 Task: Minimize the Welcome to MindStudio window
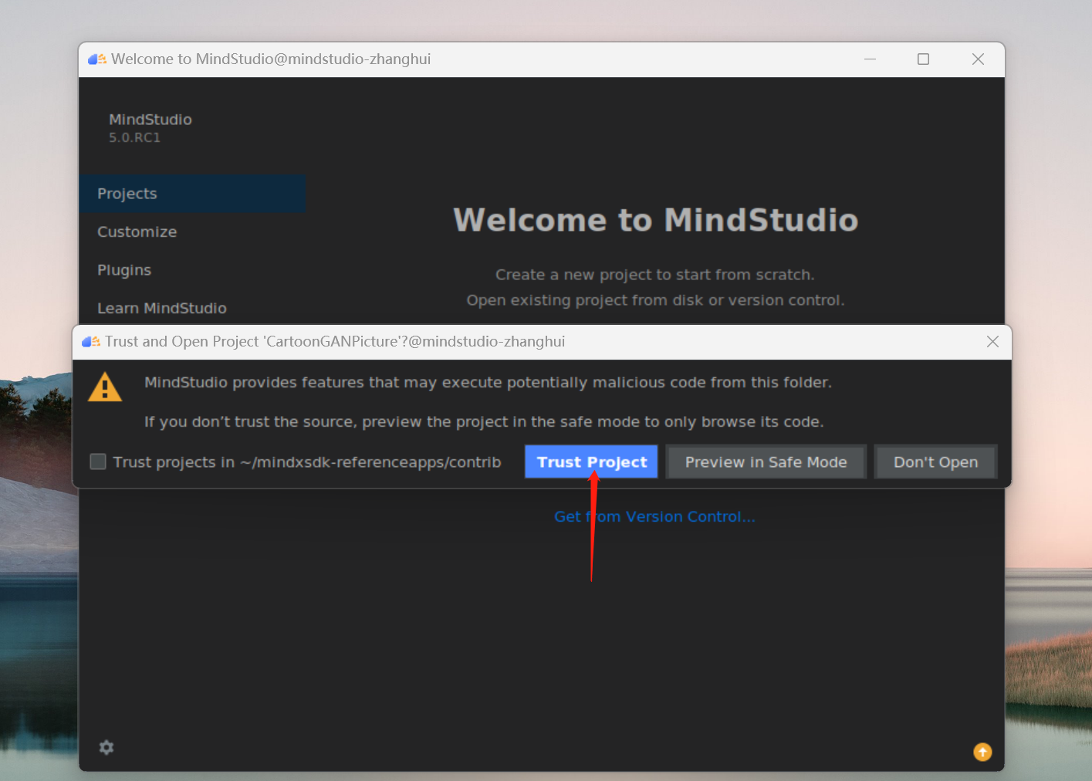tap(870, 59)
